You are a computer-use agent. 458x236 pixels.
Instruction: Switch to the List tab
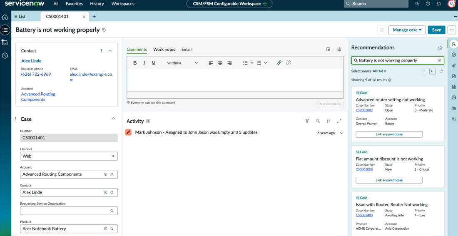coord(20,16)
